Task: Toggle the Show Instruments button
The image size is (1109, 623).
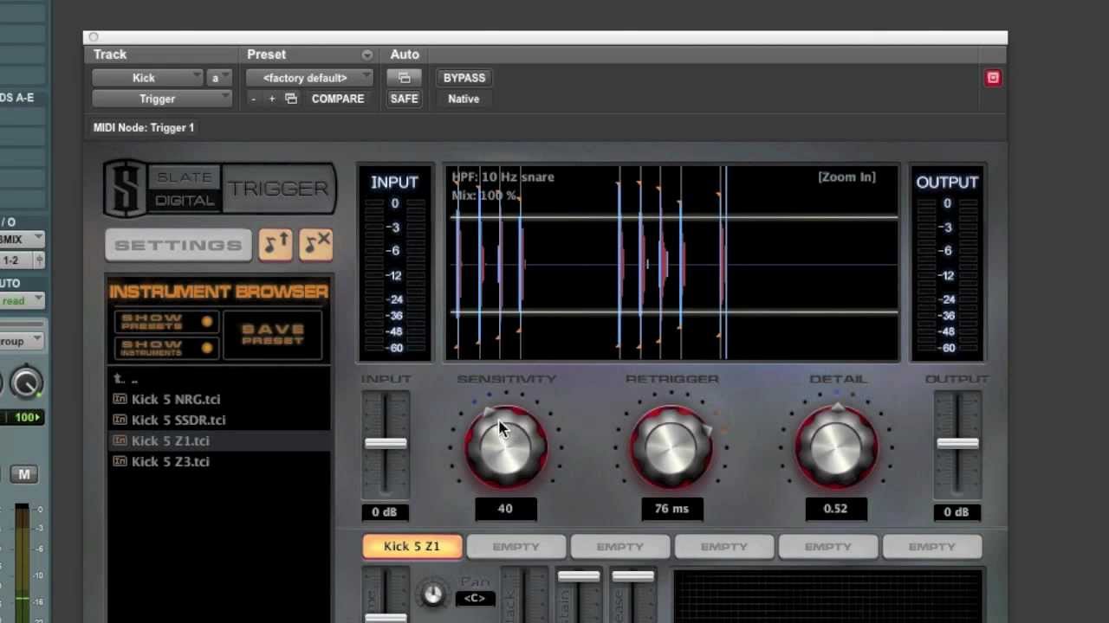Action: (165, 348)
